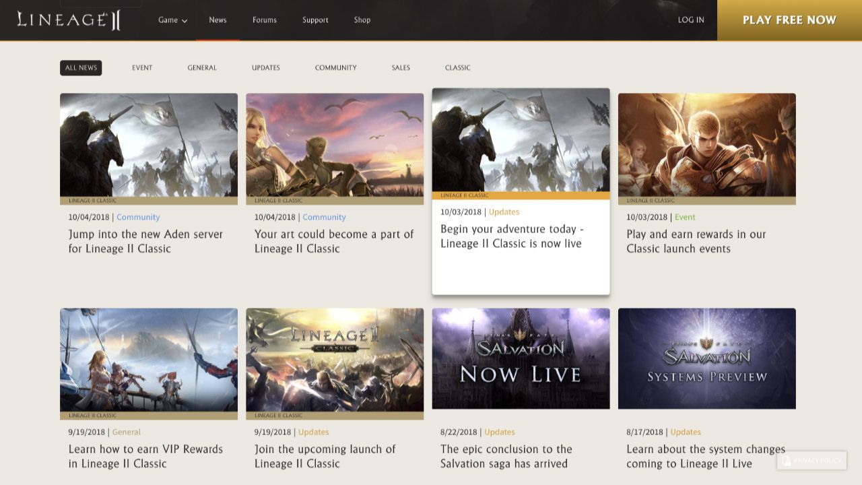Select the COMMUNITY filter tab

[x=336, y=68]
